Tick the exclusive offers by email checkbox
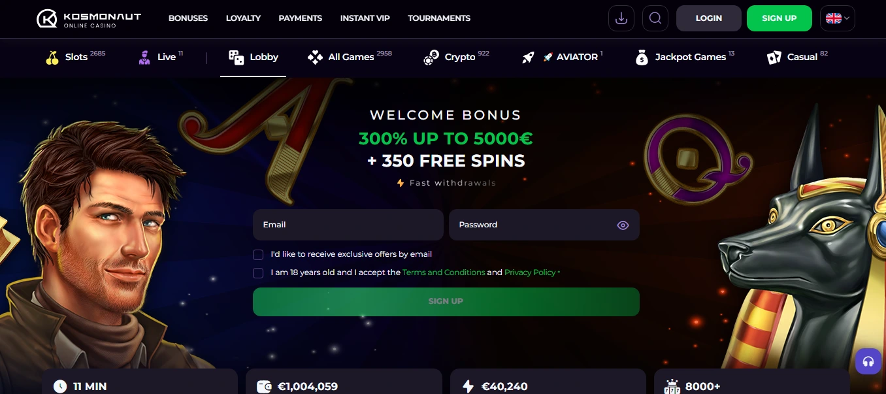This screenshot has height=394, width=886. 258,255
